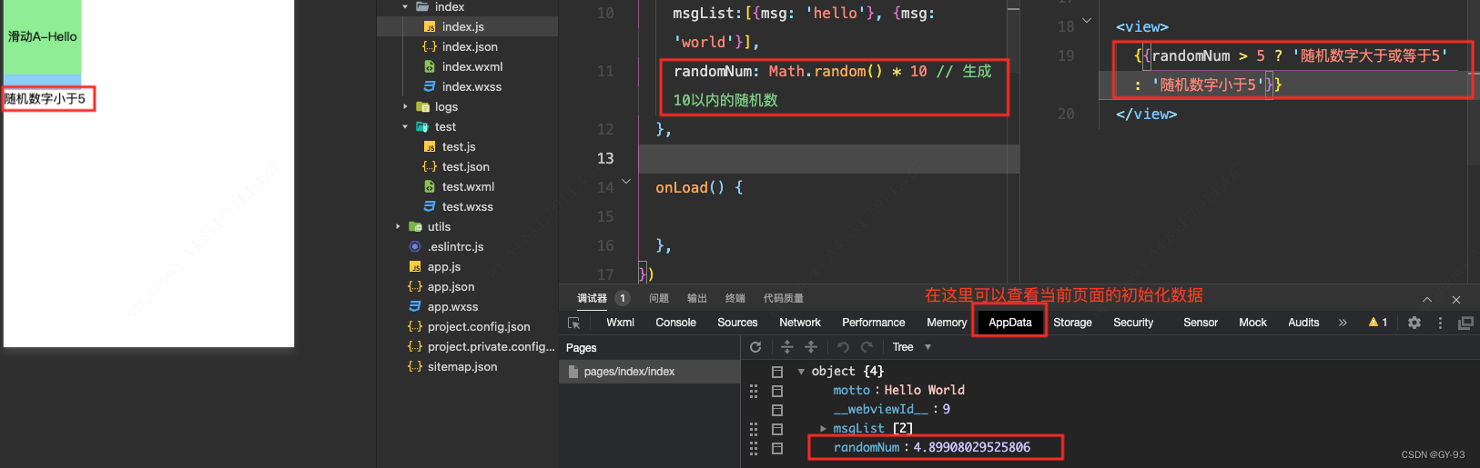
Task: Open devtools three-dot more menu
Action: [1440, 323]
